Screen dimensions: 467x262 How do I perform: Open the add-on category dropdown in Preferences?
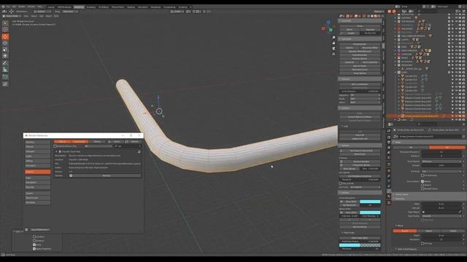[99, 146]
